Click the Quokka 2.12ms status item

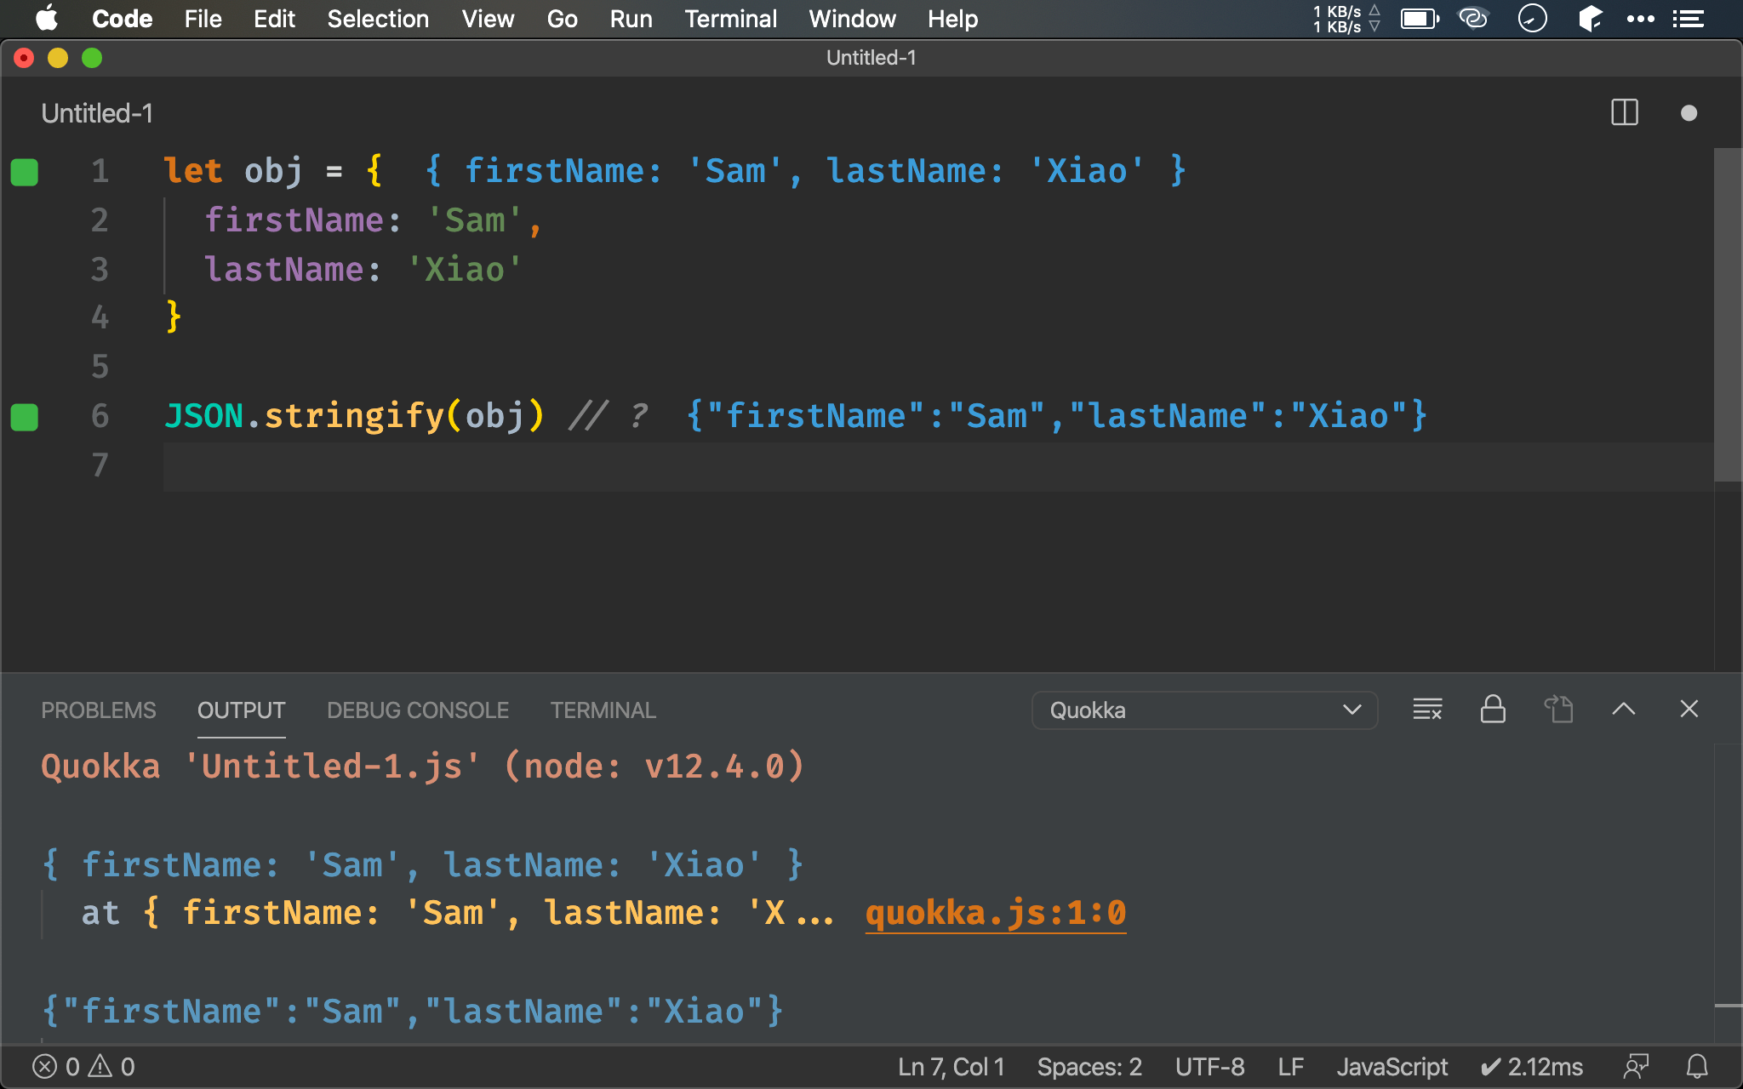point(1531,1067)
